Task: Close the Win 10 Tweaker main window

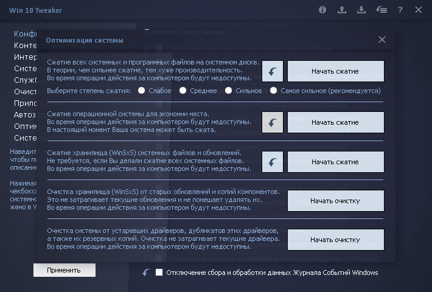Action: click(x=419, y=10)
